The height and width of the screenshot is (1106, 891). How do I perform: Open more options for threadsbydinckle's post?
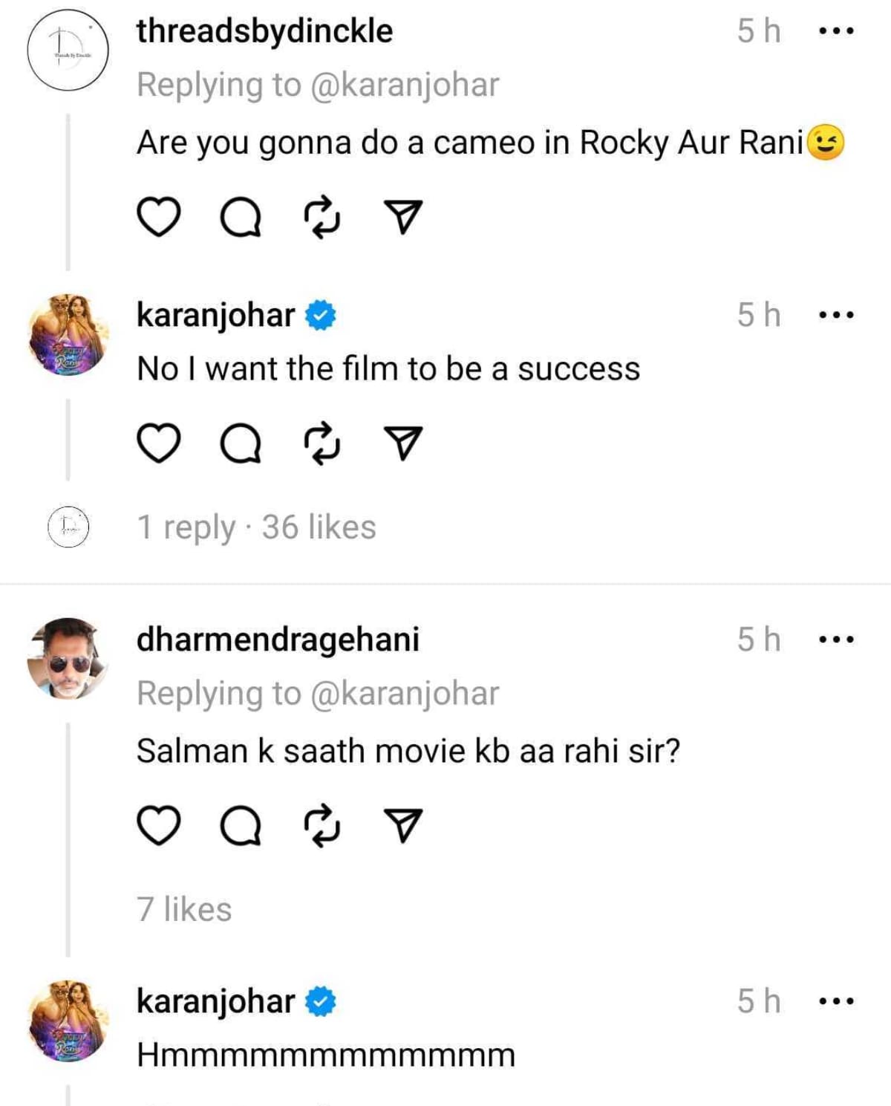[835, 31]
